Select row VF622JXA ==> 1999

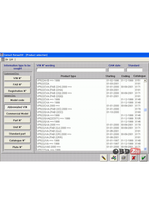coord(90,144)
